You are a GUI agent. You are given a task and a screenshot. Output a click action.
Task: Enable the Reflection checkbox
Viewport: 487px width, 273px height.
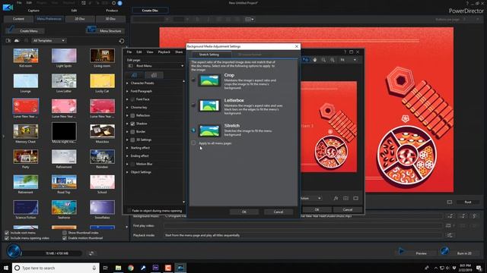132,115
